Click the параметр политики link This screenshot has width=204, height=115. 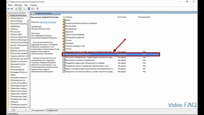pos(48,22)
